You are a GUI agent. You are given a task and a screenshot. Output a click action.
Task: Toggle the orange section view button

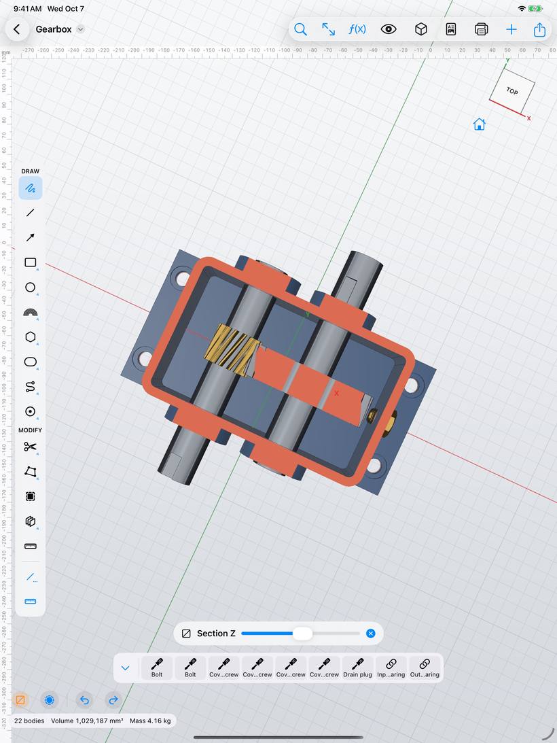tap(20, 700)
